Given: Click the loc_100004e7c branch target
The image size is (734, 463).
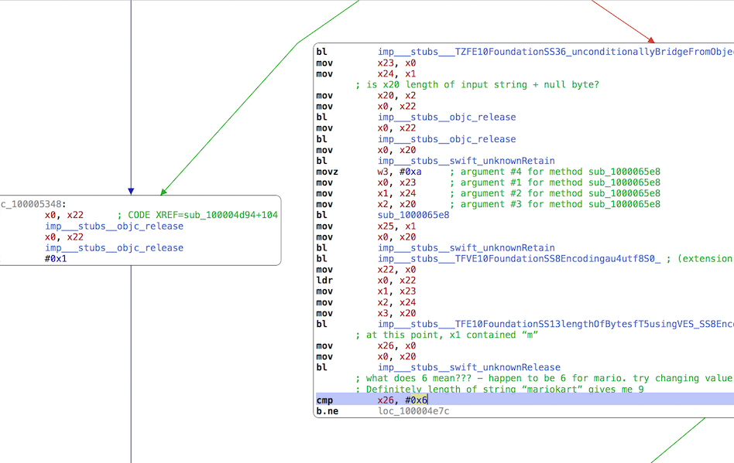Looking at the screenshot, I should point(413,411).
